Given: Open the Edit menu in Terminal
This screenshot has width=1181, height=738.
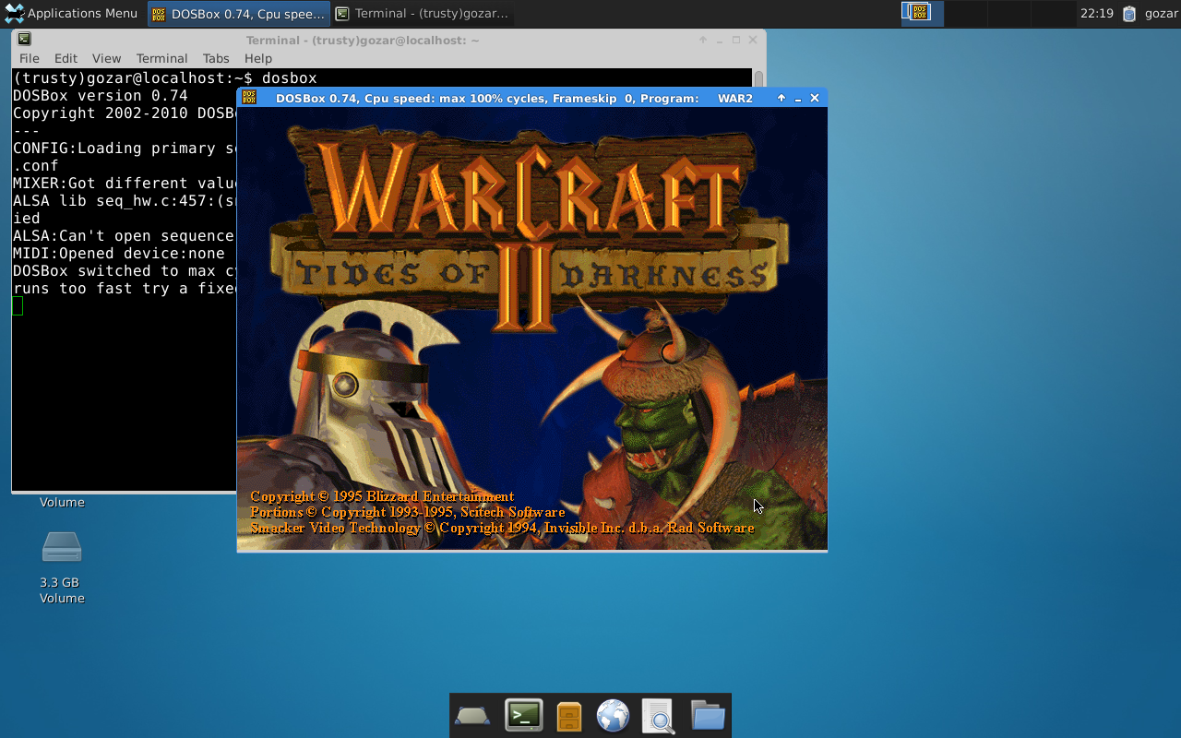Looking at the screenshot, I should pos(66,58).
